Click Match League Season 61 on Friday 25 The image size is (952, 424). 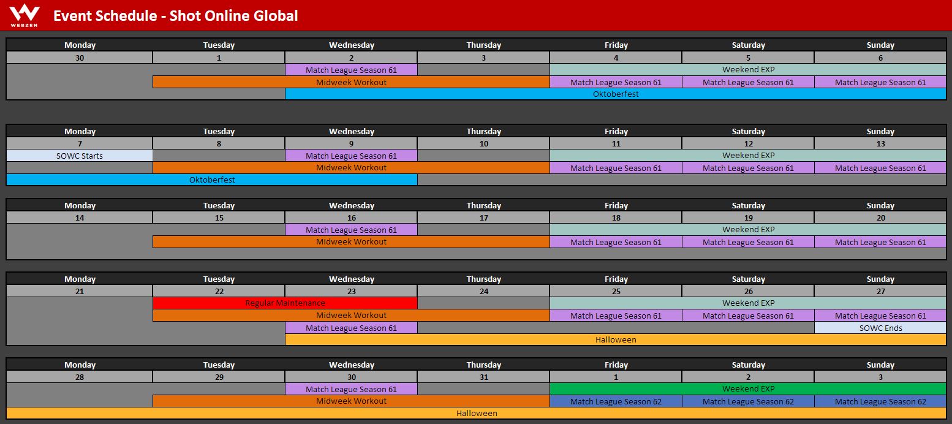[x=616, y=316]
